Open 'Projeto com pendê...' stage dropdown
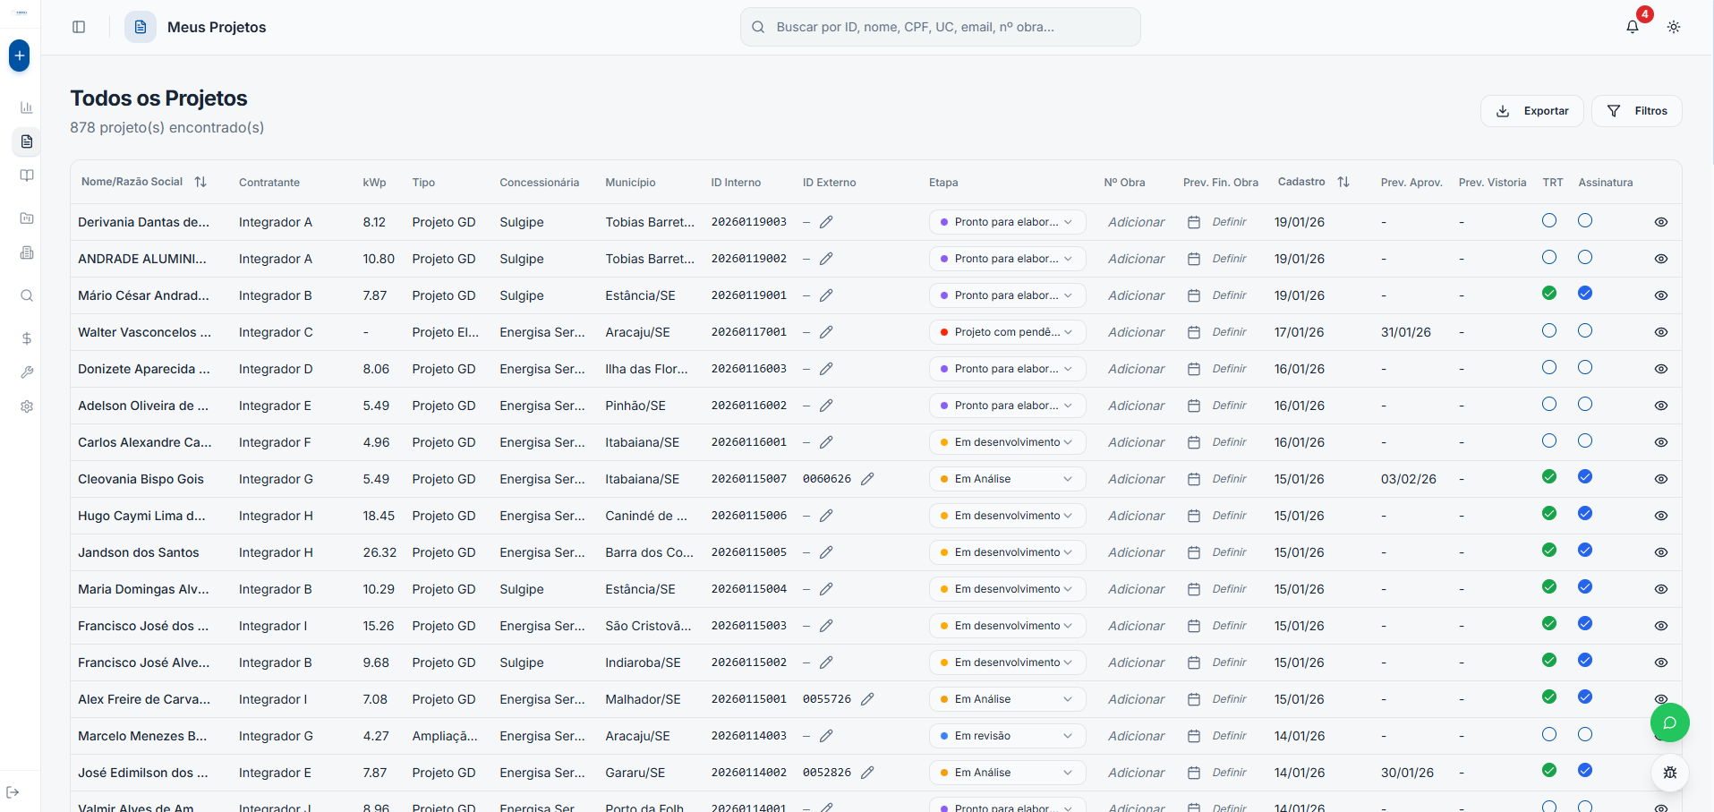 coord(1006,332)
